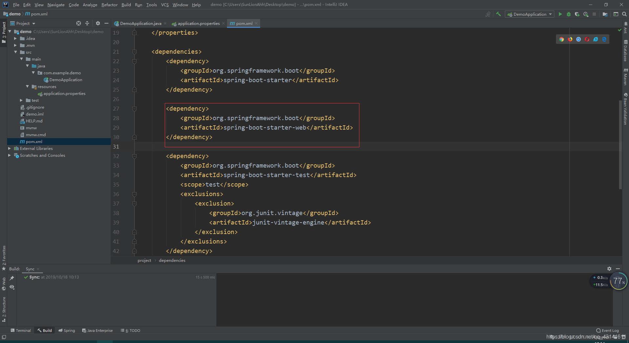Switch to application.properties editor tab

tap(199, 23)
